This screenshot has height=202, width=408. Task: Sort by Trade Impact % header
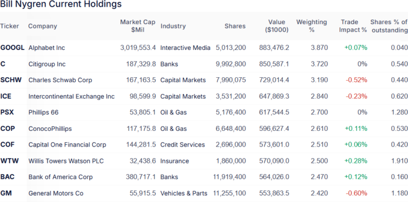[353, 26]
